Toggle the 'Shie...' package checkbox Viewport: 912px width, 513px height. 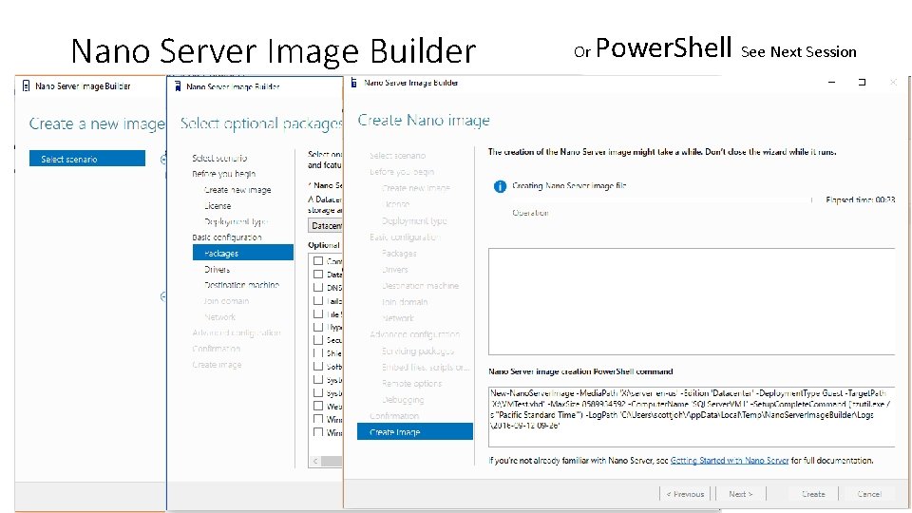tap(318, 353)
